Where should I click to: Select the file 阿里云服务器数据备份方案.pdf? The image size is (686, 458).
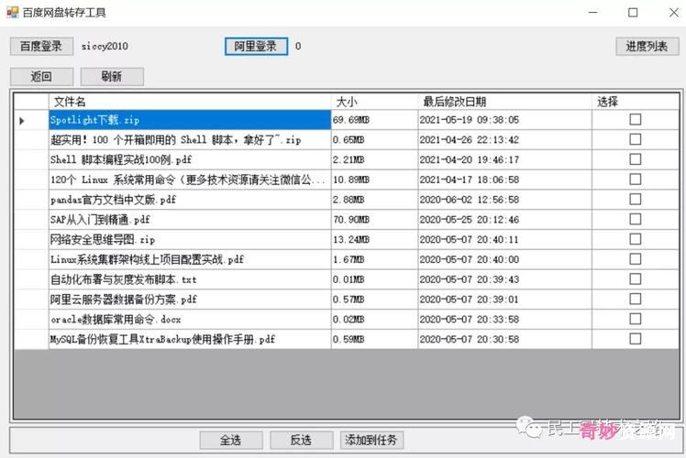[190, 300]
